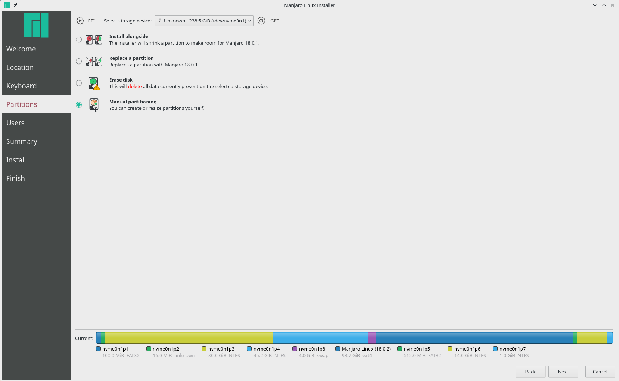Click the "Install alongside" option title
This screenshot has width=619, height=381.
click(x=128, y=36)
